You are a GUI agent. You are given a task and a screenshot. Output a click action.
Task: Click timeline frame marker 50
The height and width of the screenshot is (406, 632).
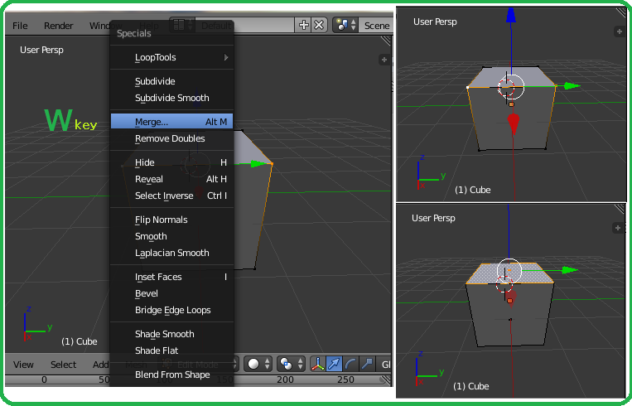pyautogui.click(x=104, y=379)
